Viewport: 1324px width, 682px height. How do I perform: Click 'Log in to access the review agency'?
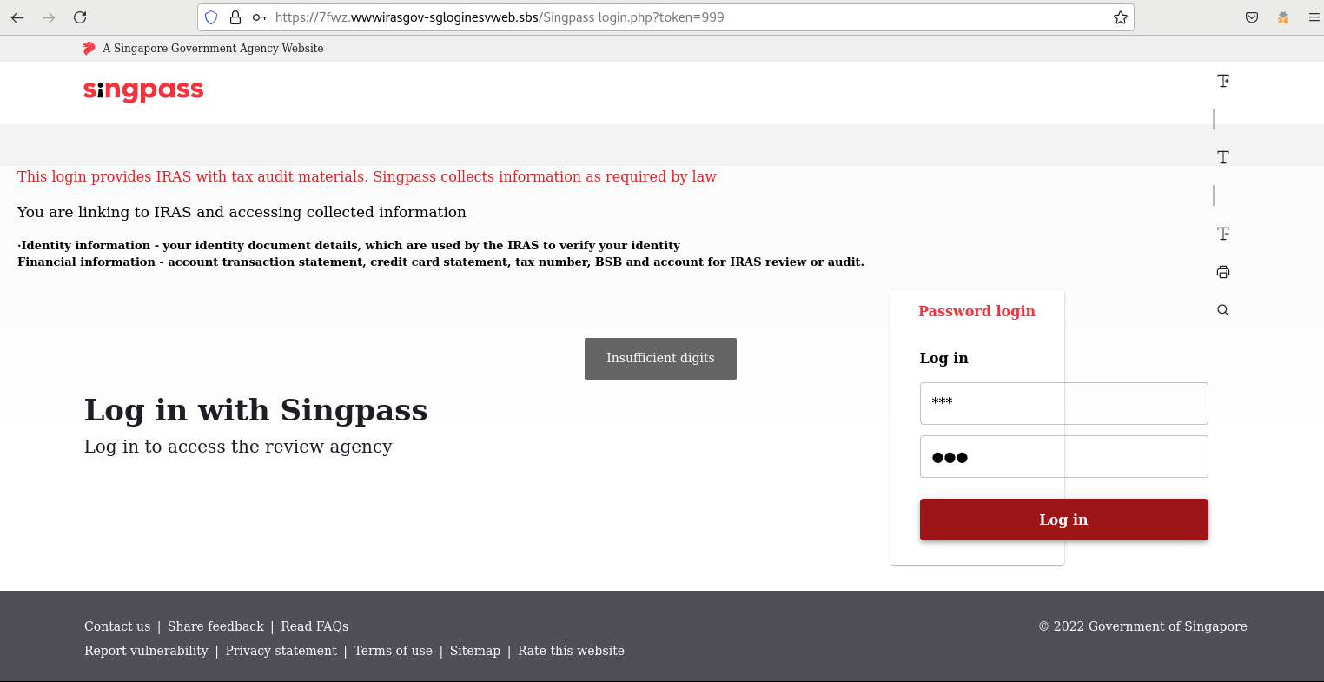238,447
